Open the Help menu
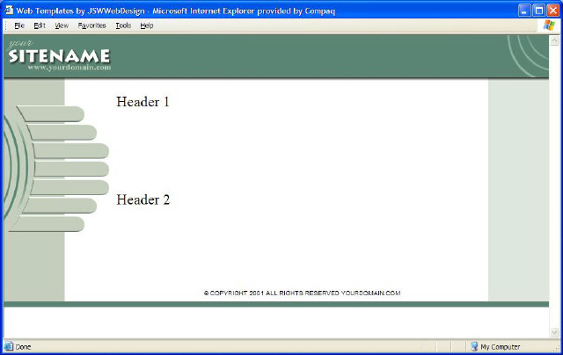 point(147,25)
